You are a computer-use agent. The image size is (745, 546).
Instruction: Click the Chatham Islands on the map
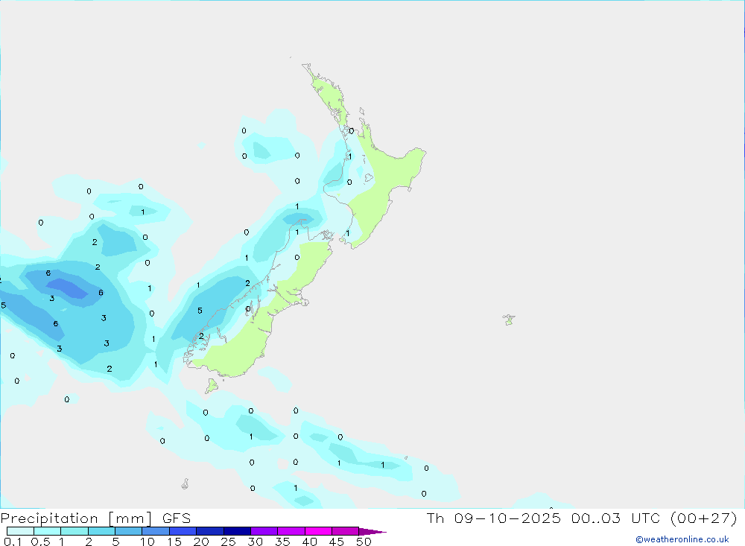tap(509, 320)
